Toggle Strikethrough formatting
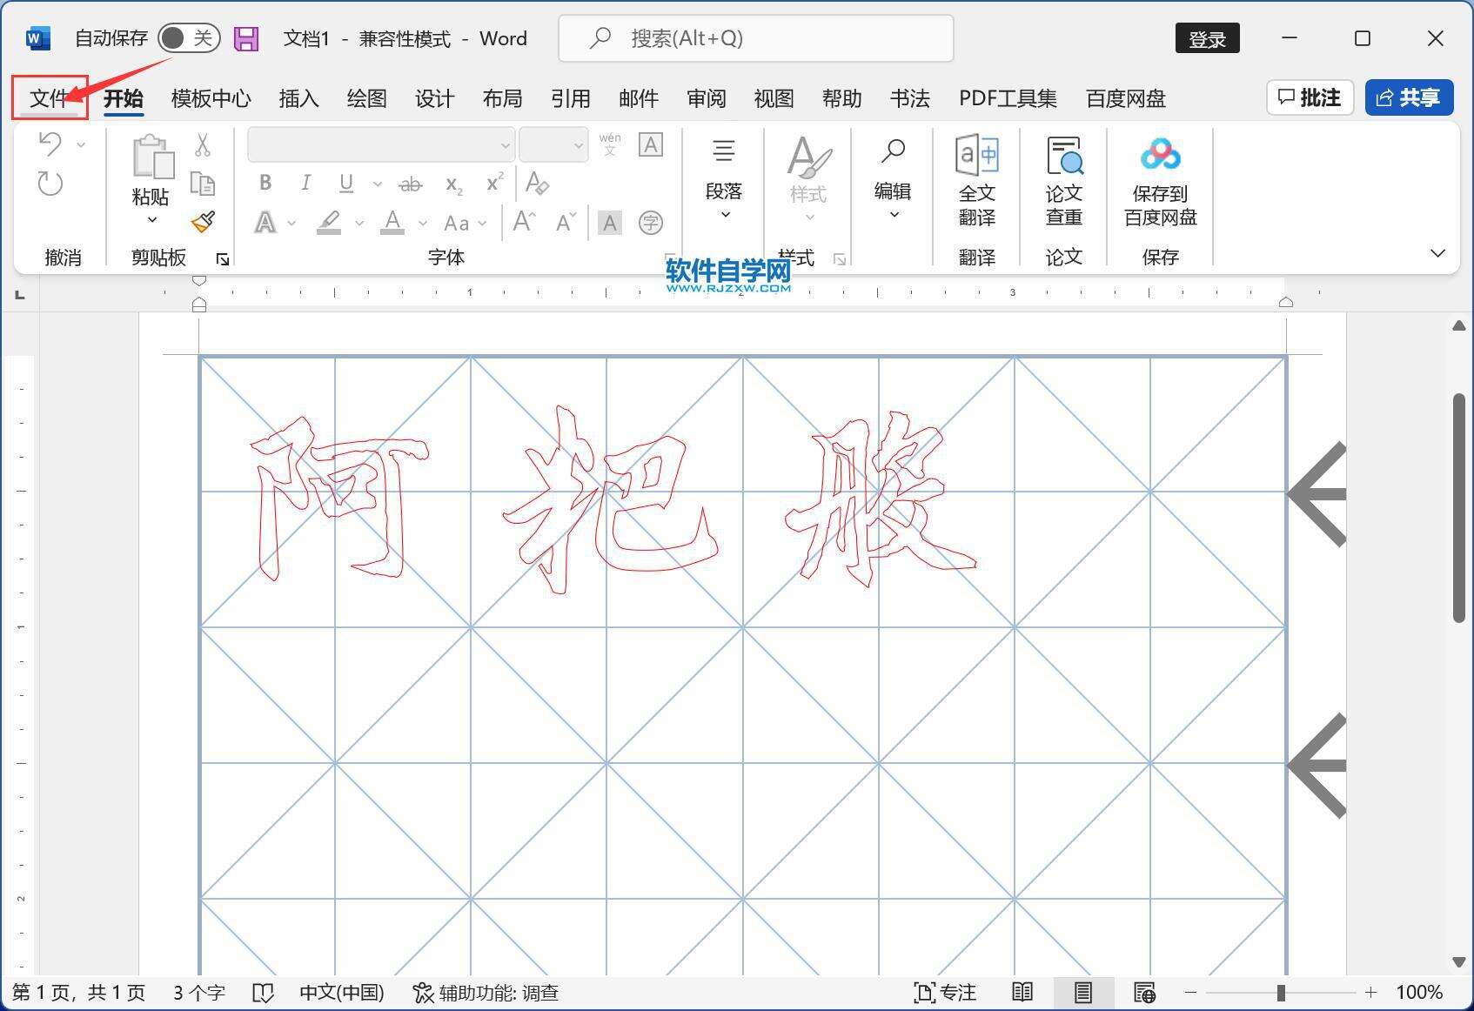Screen dimensions: 1474x1011 tap(410, 184)
